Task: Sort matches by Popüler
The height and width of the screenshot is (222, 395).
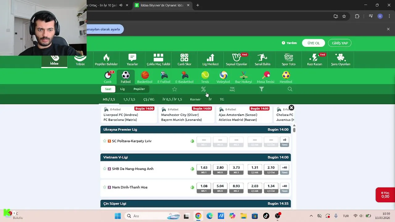Action: point(139,89)
